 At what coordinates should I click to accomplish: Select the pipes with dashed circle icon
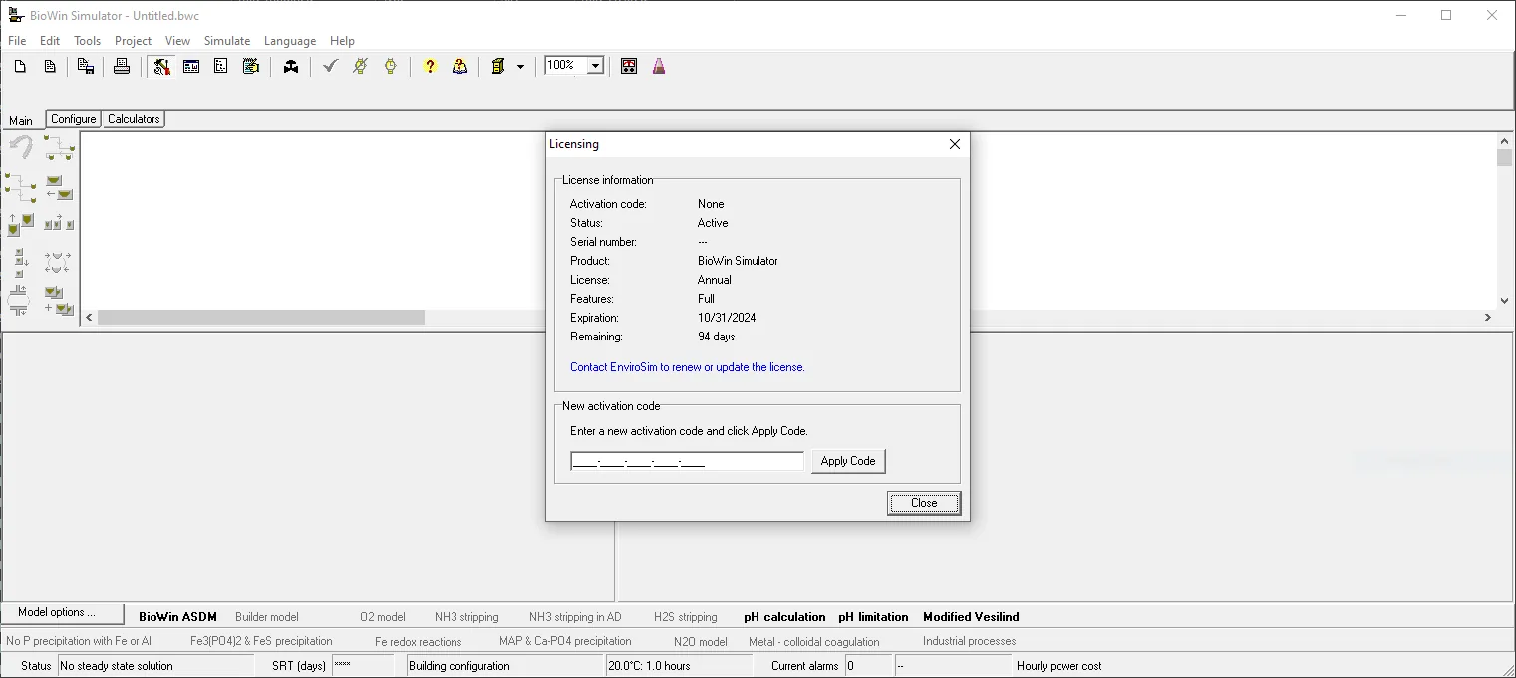(20, 300)
